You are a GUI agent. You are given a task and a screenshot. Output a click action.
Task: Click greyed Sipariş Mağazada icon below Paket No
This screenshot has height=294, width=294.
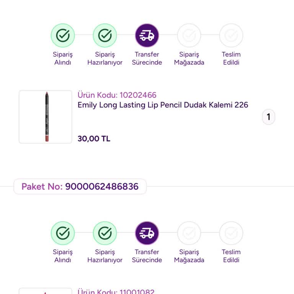coord(189,233)
